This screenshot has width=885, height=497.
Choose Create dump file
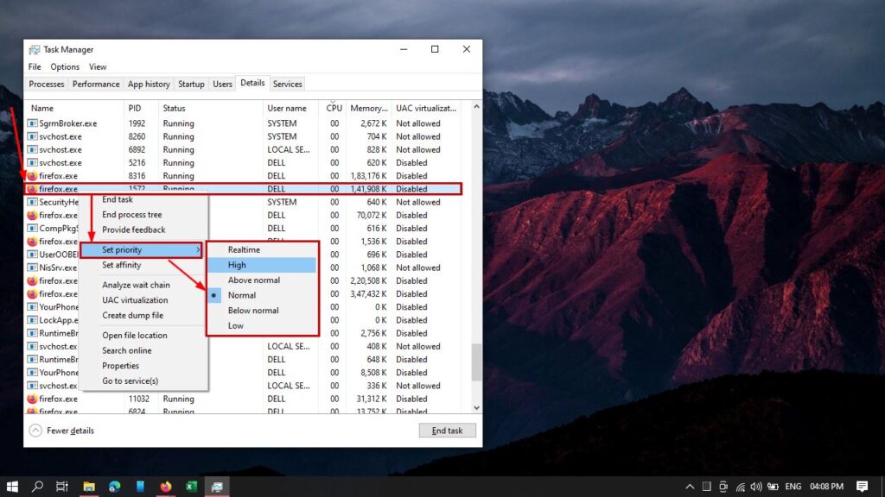132,316
